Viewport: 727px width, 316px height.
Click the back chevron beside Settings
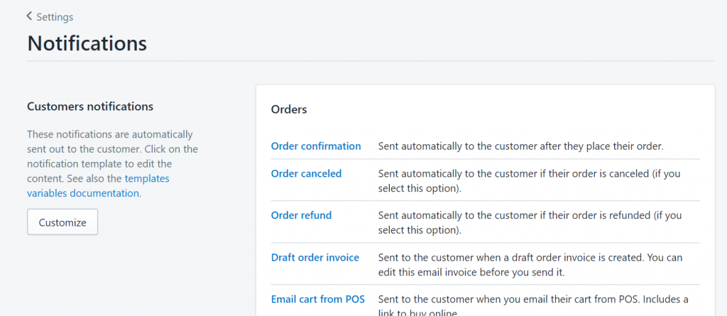pos(29,17)
